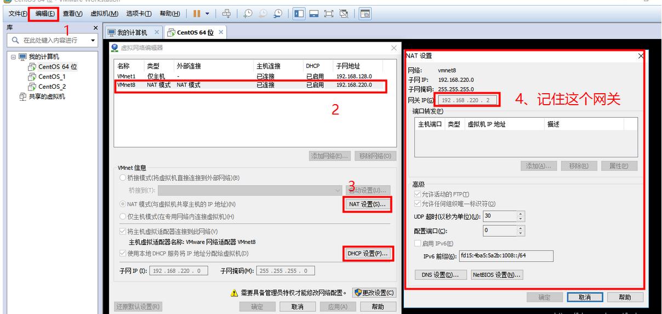
Task: Open the 桥接到 combo box
Action: (x=250, y=190)
